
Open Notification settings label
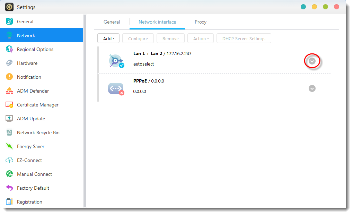click(29, 77)
